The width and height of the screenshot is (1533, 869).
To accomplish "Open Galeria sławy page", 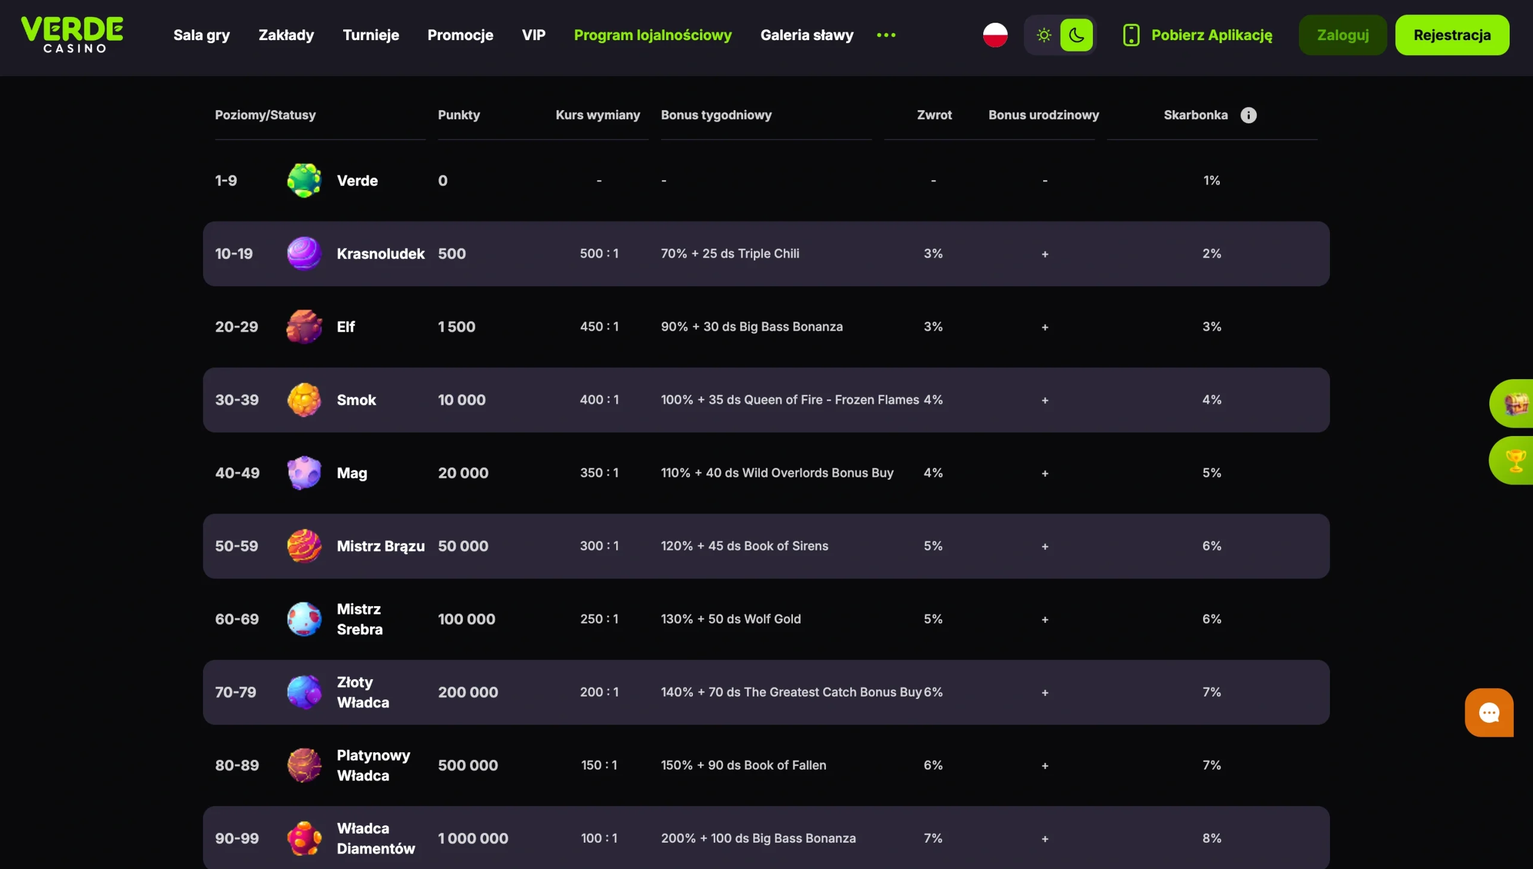I will (807, 35).
